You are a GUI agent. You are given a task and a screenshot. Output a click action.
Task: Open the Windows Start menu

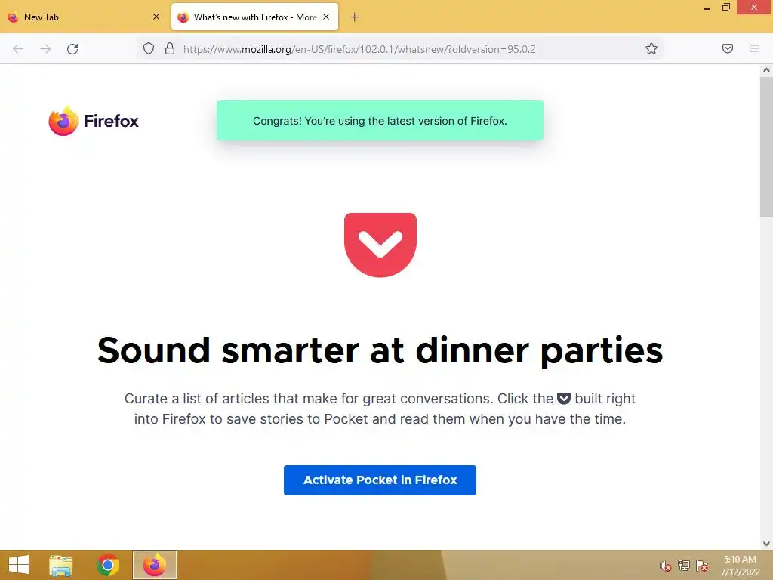coord(19,565)
